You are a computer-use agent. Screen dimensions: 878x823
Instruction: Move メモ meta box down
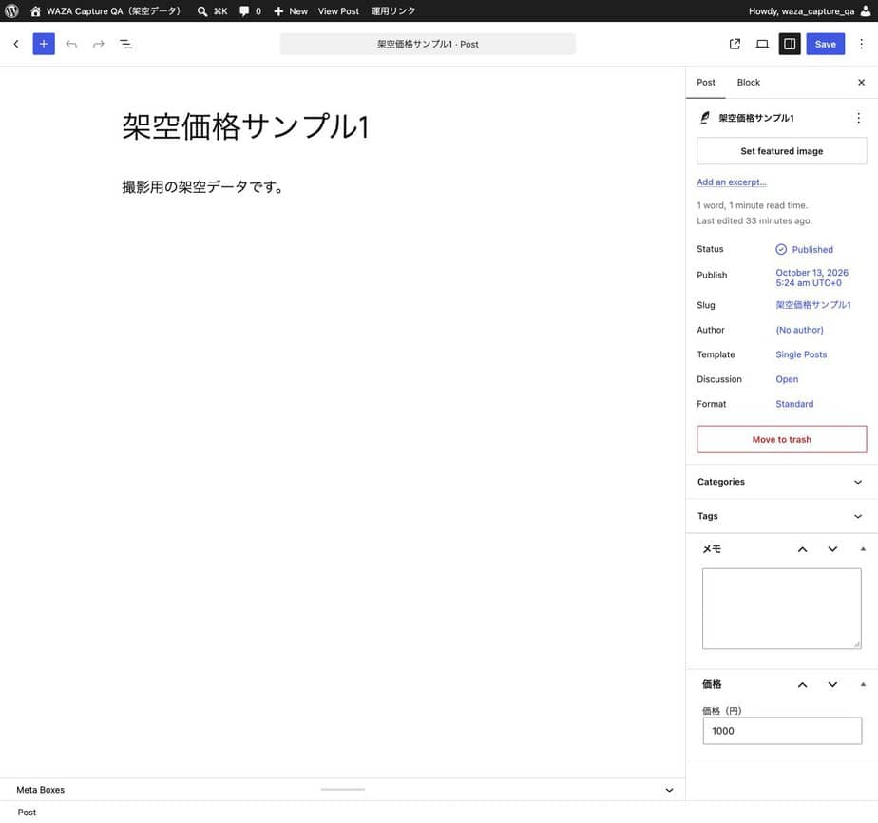click(832, 549)
